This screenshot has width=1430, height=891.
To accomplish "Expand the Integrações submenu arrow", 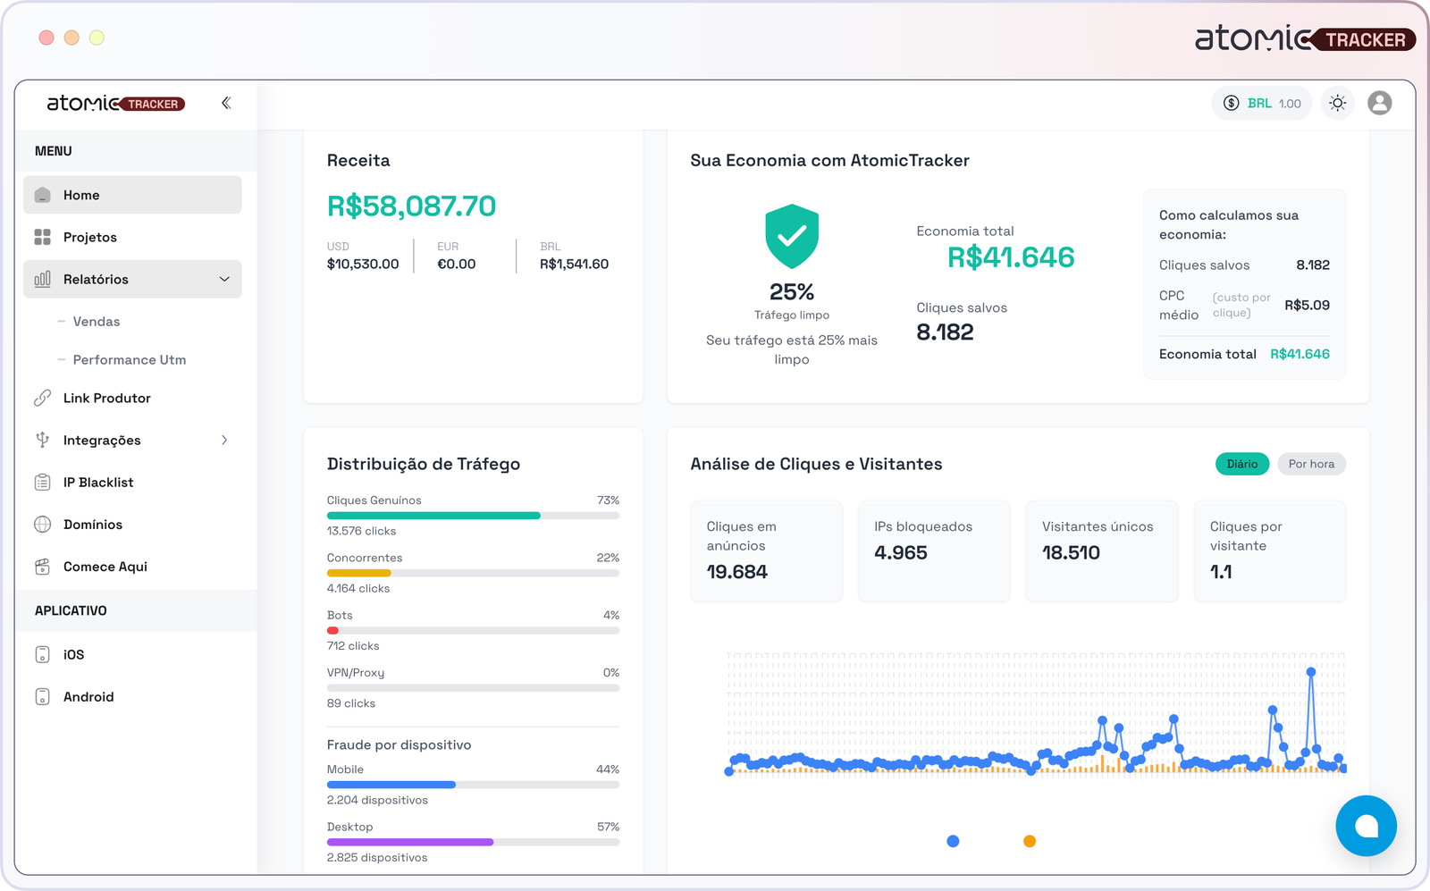I will point(224,440).
